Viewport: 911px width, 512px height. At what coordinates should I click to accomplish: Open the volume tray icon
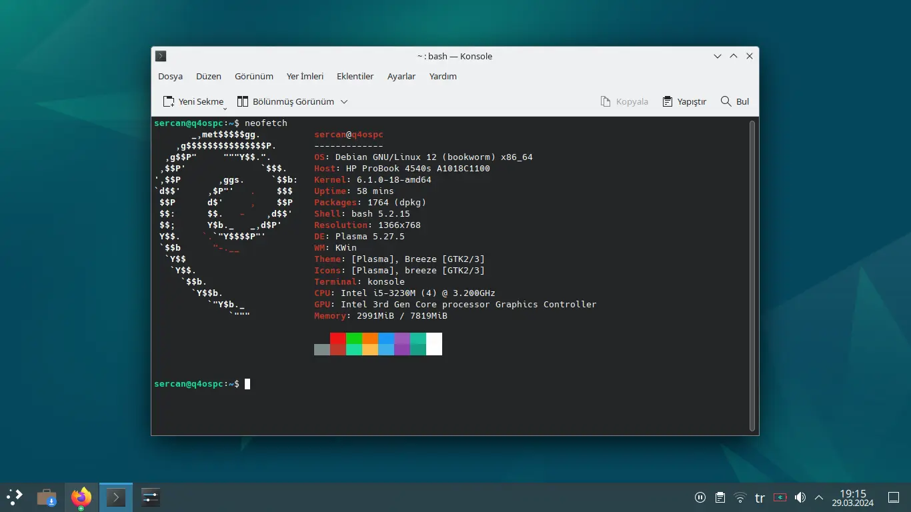pyautogui.click(x=800, y=497)
